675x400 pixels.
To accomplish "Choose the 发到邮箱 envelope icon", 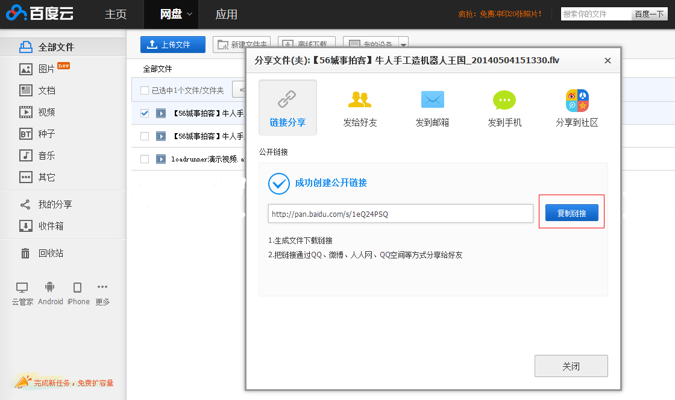I will click(x=432, y=99).
